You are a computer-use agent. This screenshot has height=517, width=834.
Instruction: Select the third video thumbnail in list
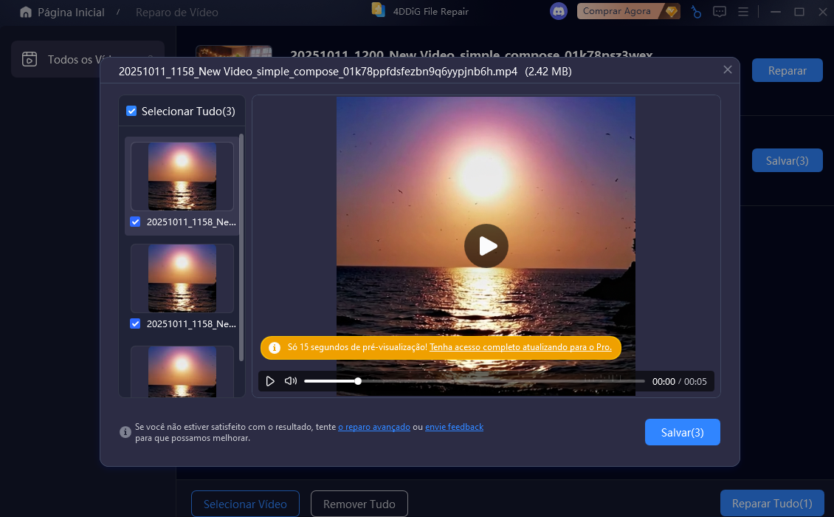tap(182, 373)
